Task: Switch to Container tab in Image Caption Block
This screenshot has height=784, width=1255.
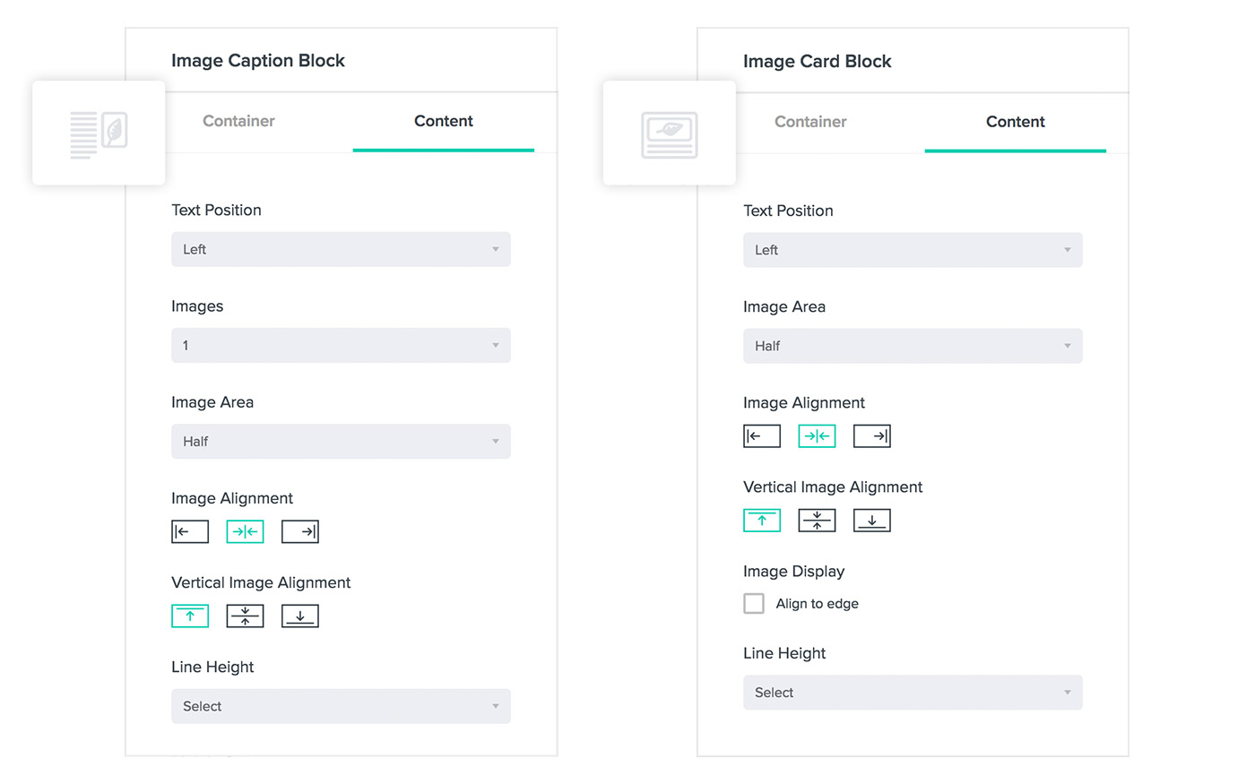Action: 238,121
